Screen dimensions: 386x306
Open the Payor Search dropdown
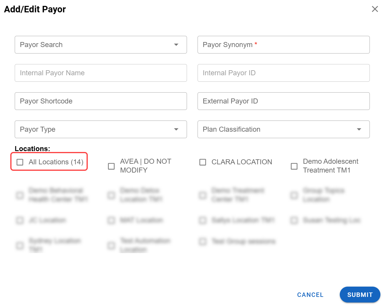pyautogui.click(x=176, y=45)
